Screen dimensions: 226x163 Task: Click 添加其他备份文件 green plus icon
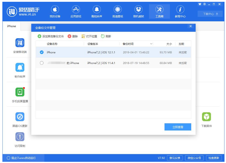coord(39,36)
